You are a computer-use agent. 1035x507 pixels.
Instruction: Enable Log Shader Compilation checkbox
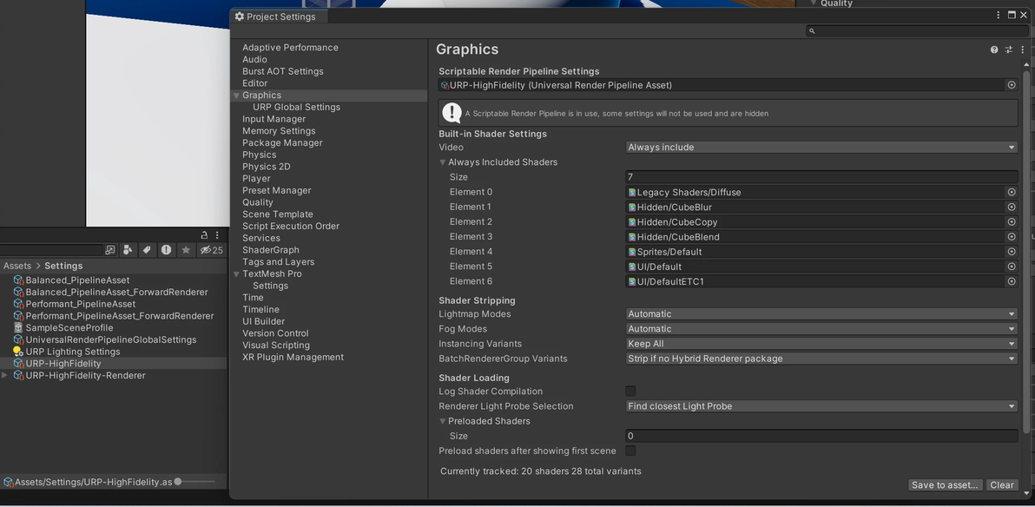(x=630, y=392)
